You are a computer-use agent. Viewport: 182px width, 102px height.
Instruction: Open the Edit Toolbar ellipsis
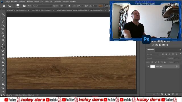click(x=3, y=92)
